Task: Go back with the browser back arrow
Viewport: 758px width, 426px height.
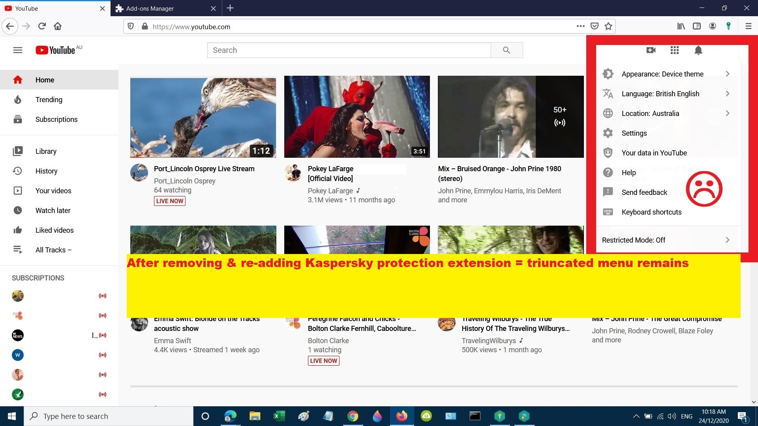Action: [10, 26]
